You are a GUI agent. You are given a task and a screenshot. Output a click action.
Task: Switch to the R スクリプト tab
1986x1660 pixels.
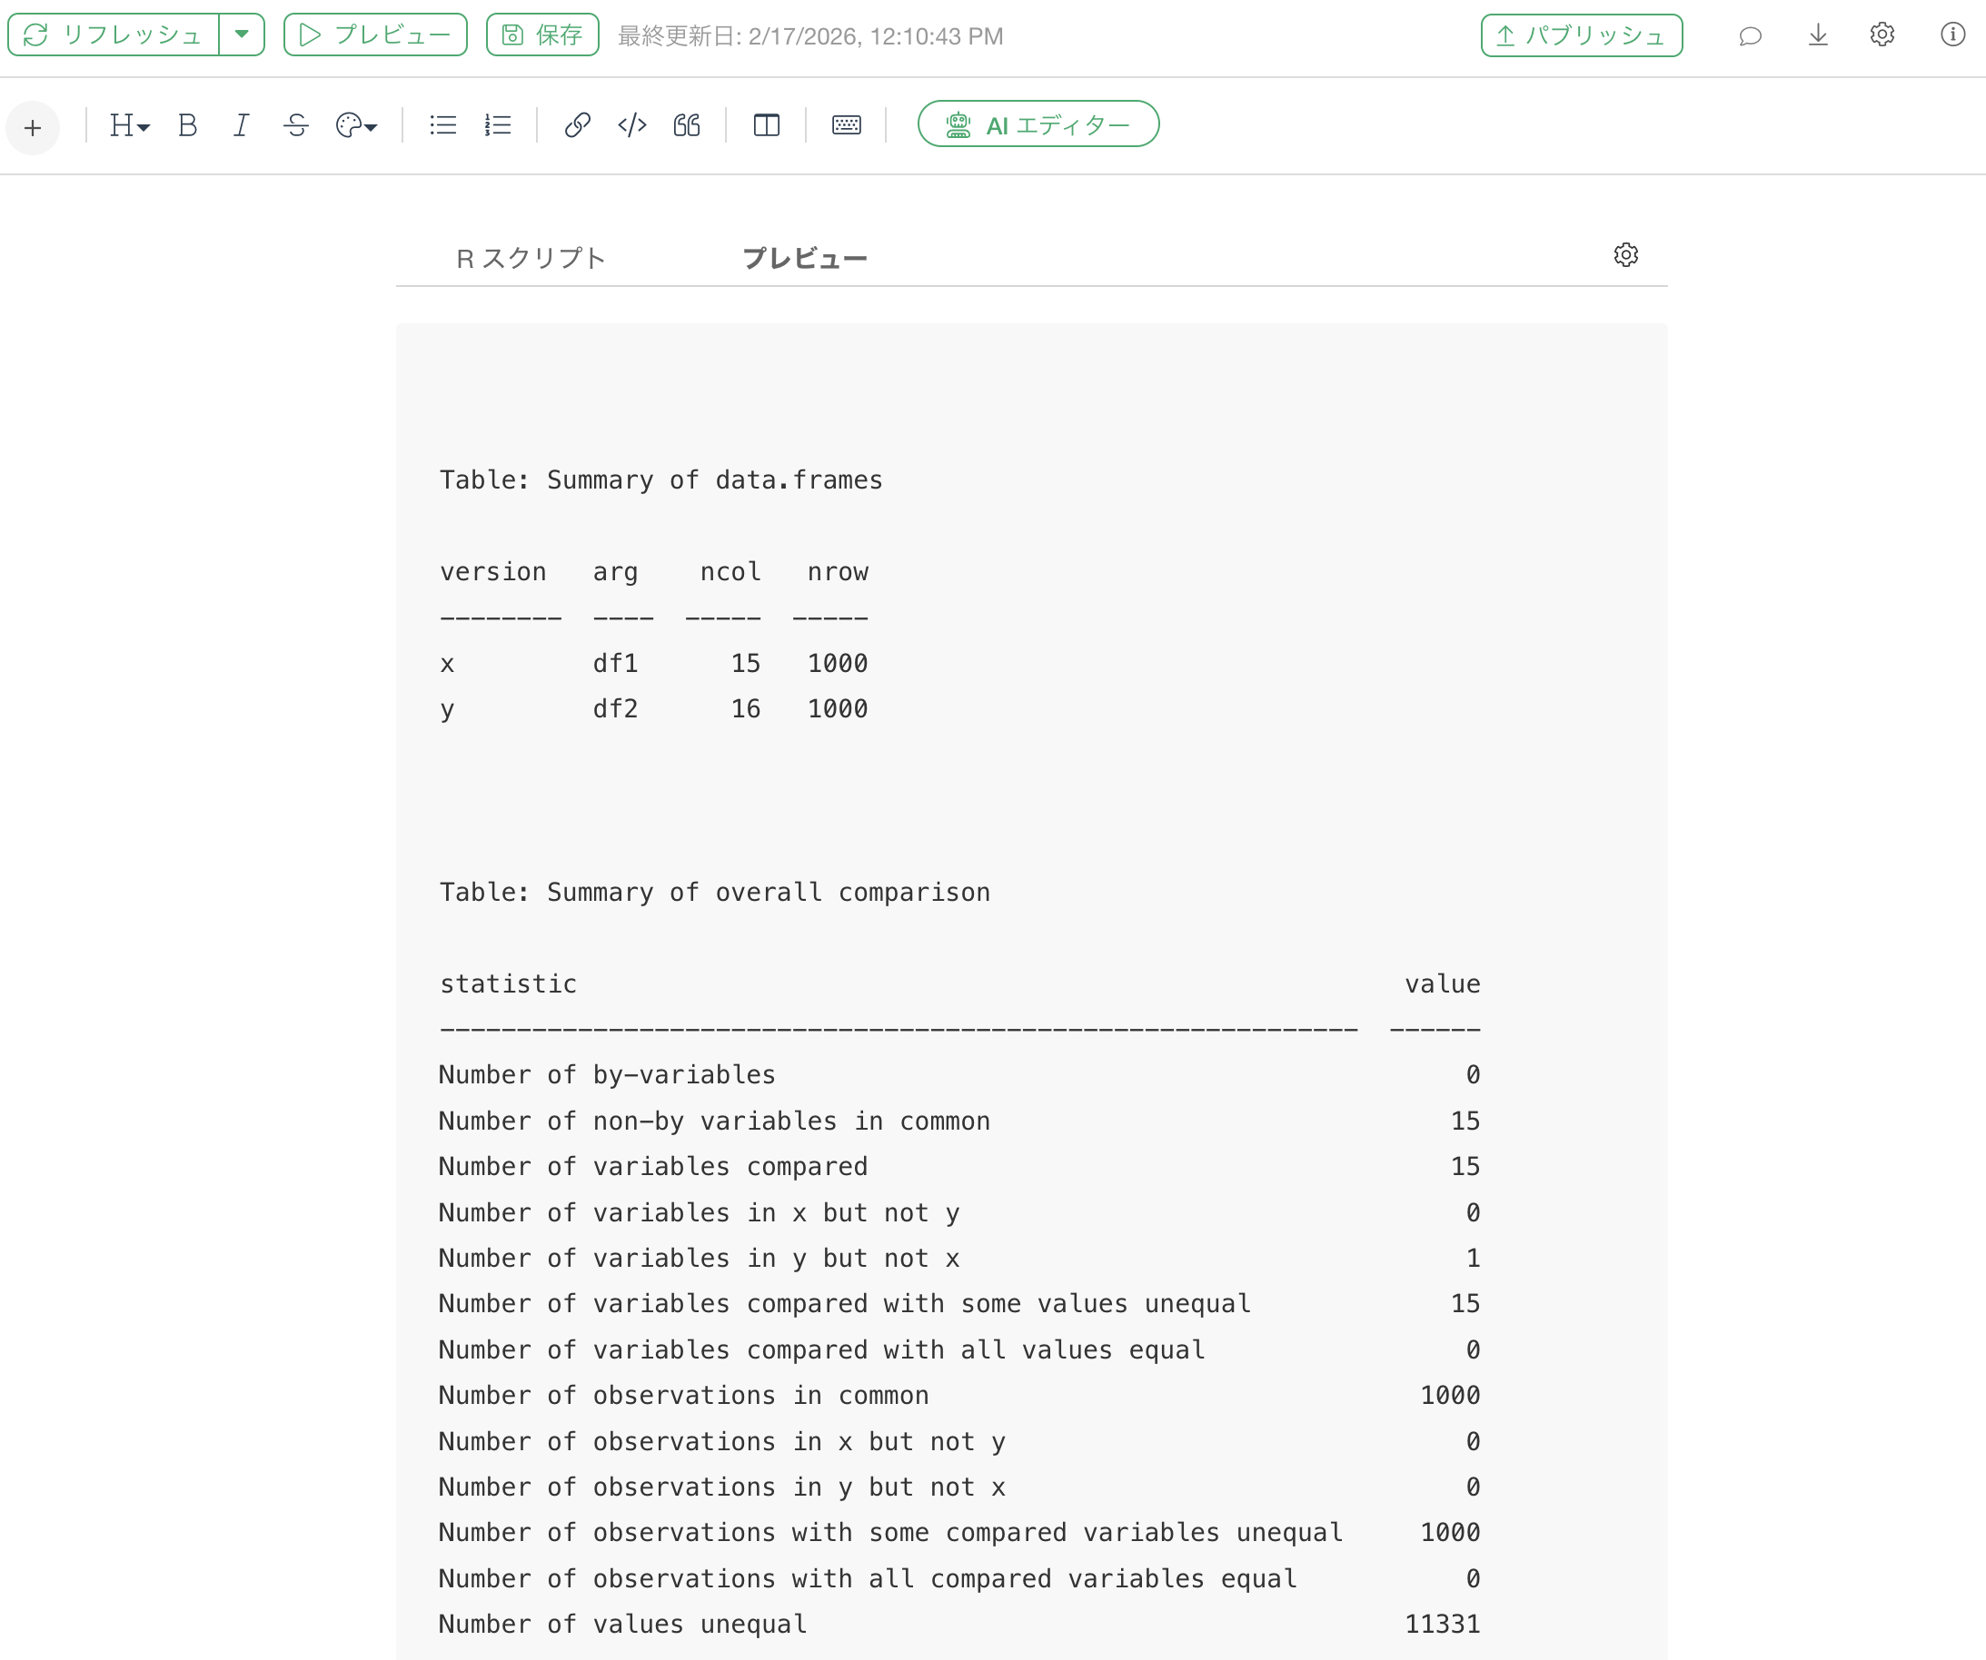(x=531, y=258)
